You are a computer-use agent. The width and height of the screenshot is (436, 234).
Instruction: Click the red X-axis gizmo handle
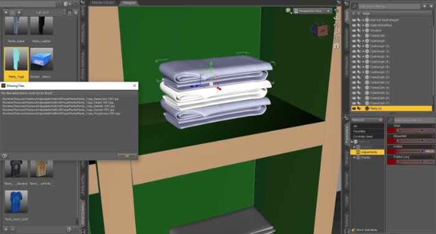click(x=219, y=88)
